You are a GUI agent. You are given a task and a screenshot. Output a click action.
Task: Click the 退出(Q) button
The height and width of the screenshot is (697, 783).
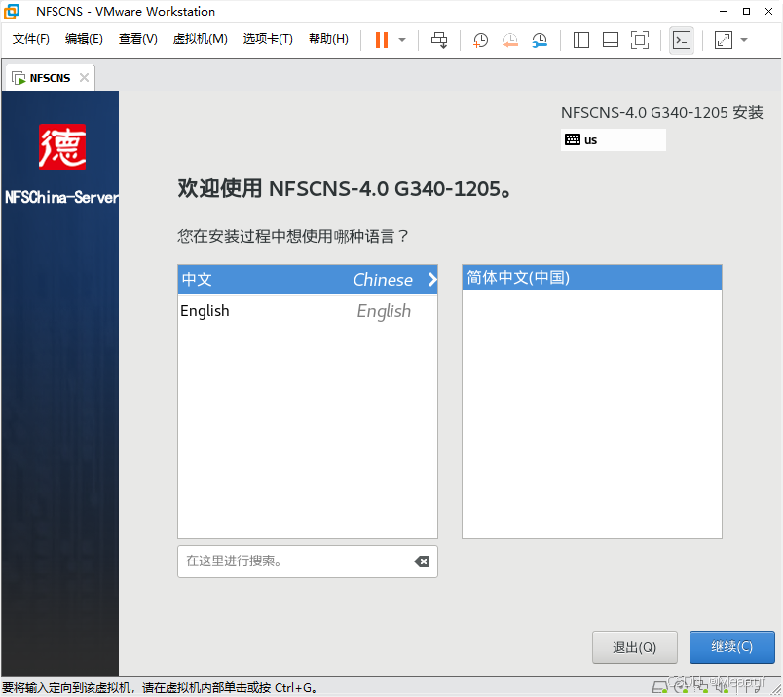point(635,647)
